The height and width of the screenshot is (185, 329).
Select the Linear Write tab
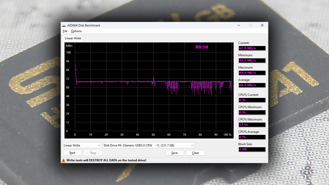pyautogui.click(x=73, y=38)
